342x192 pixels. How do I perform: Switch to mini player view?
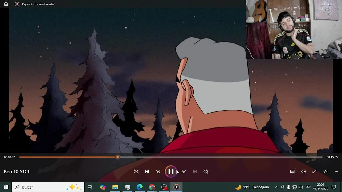(325, 171)
